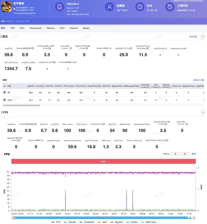Open help icon on table Drop(FPS) column

tap(100, 86)
